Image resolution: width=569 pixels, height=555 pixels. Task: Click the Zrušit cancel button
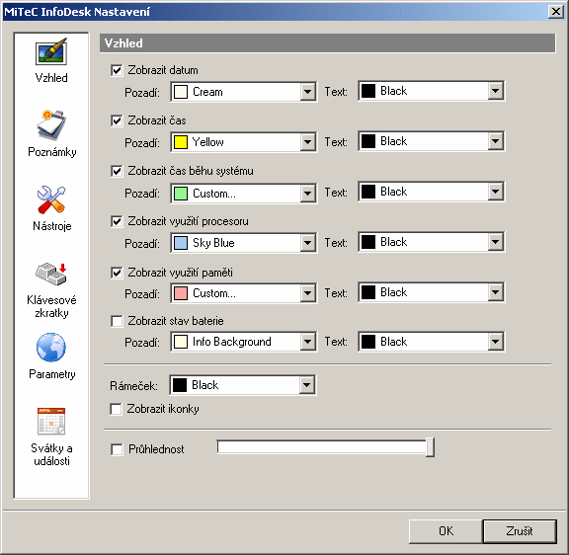[x=520, y=531]
